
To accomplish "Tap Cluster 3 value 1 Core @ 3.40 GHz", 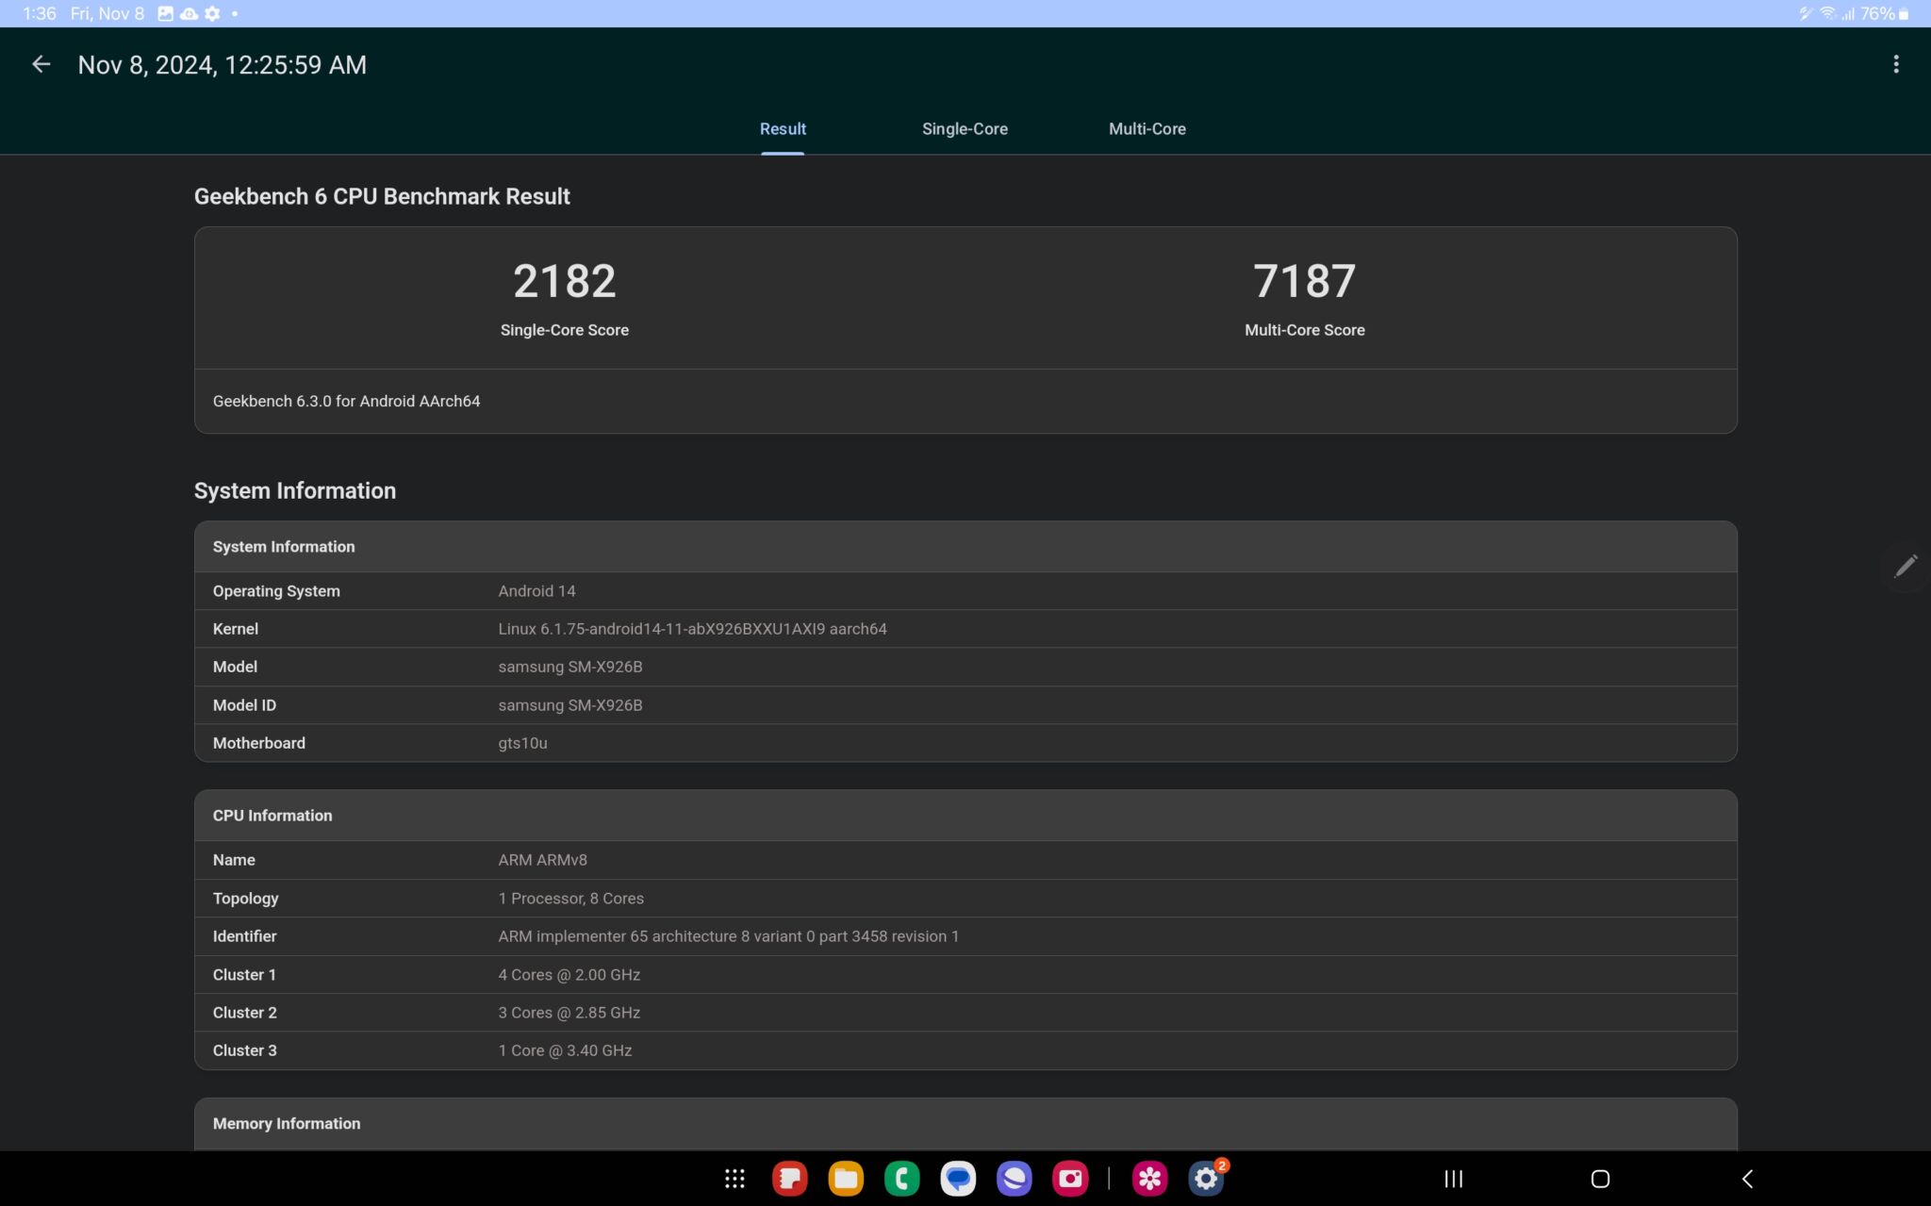I will click(565, 1050).
